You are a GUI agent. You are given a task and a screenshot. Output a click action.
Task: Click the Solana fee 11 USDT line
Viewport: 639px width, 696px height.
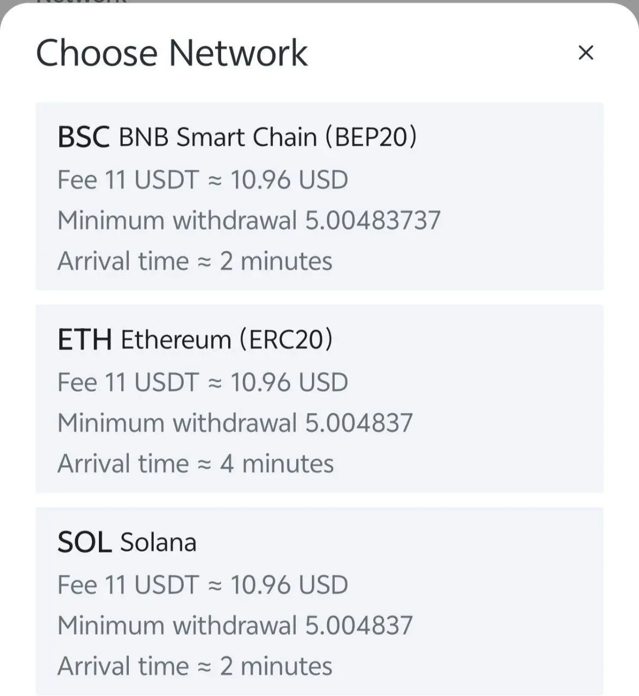[203, 585]
